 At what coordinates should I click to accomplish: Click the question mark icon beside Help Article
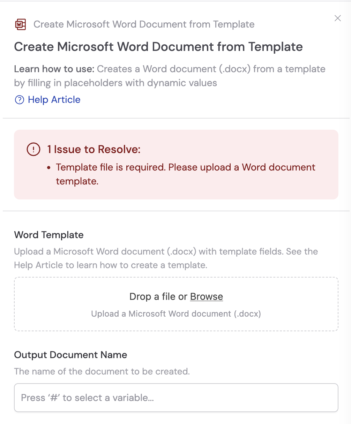19,100
